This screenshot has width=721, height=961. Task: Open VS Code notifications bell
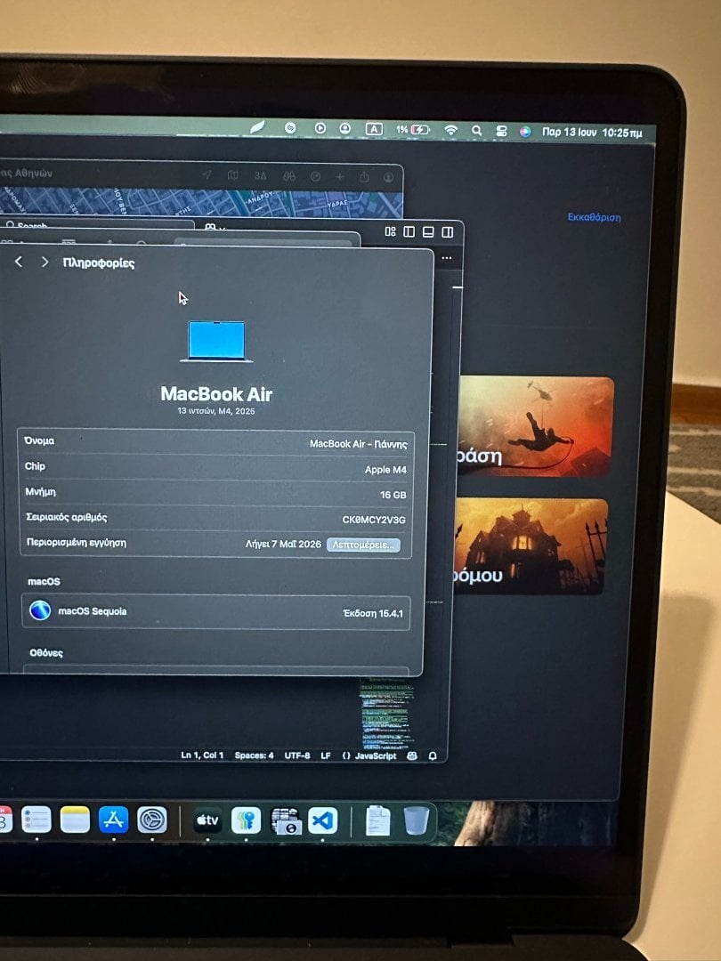[x=433, y=756]
